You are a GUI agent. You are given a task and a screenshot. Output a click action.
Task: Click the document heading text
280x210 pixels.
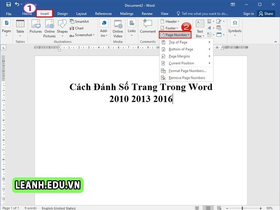pyautogui.click(x=141, y=93)
